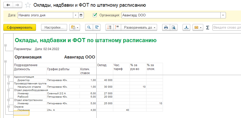
Task: Select the 40 000 salary cell
Action: [105, 80]
